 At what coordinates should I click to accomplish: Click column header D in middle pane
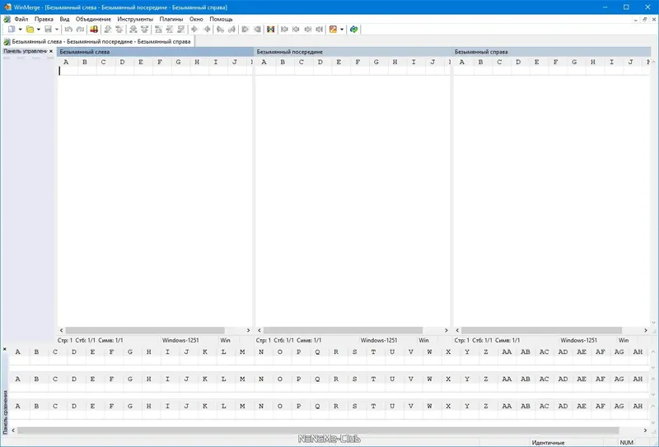coord(320,63)
